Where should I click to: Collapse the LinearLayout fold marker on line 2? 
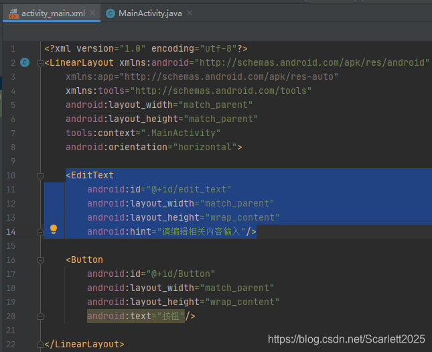(x=40, y=64)
